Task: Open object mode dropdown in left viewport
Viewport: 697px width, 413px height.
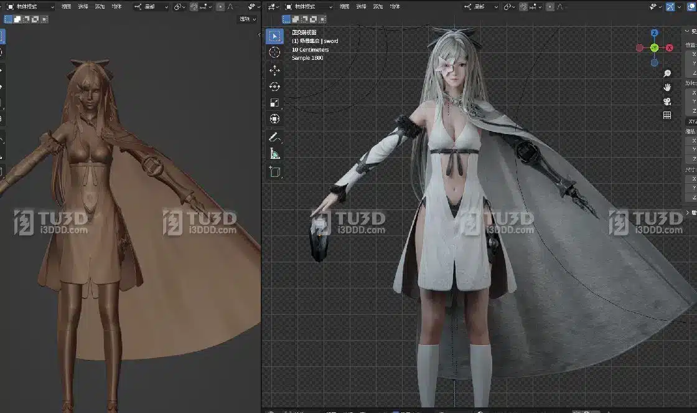Action: click(30, 7)
